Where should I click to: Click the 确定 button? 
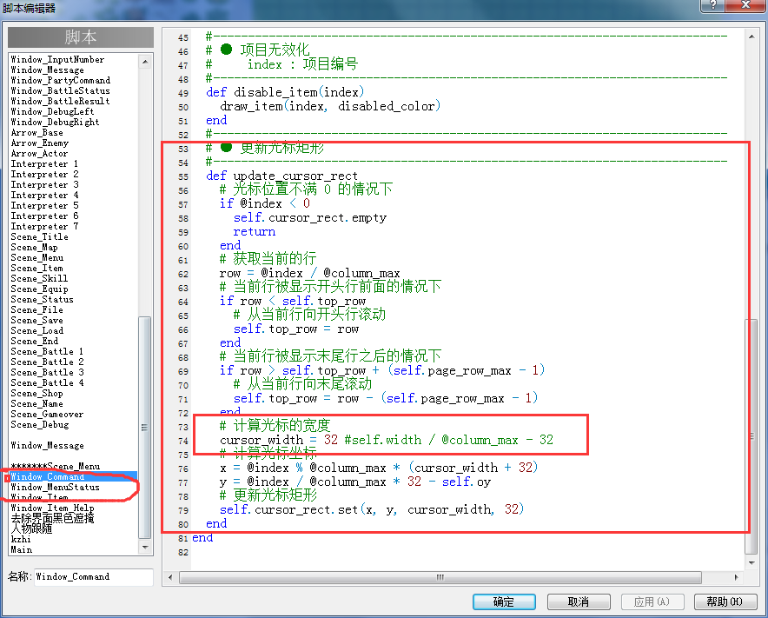tap(504, 601)
